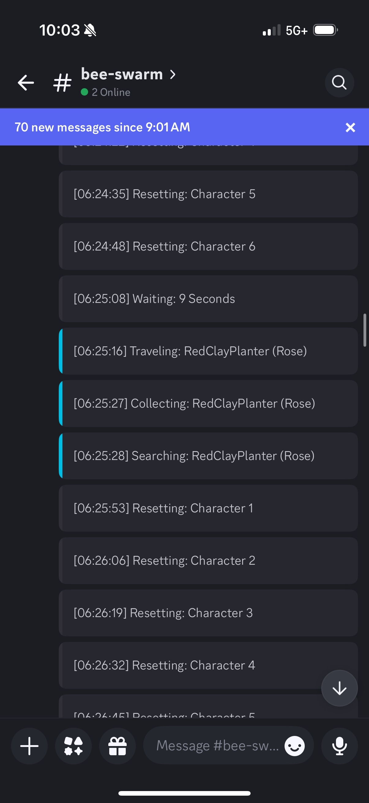Tap the hash channel symbol
369x803 pixels.
[x=62, y=83]
